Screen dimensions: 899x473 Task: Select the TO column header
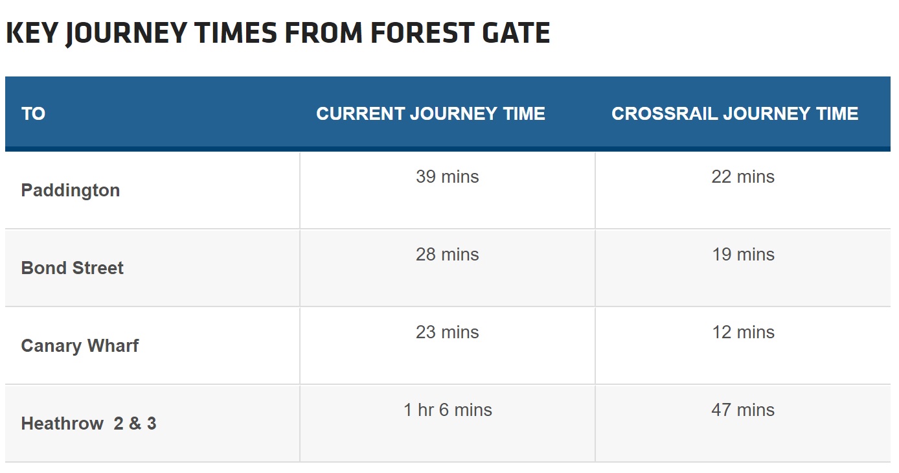33,113
